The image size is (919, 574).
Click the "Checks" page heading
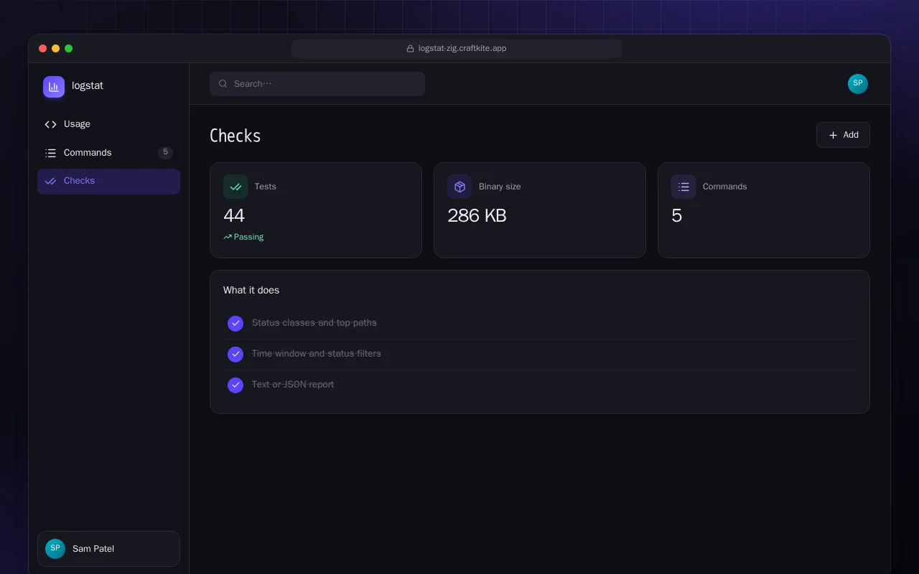click(235, 136)
